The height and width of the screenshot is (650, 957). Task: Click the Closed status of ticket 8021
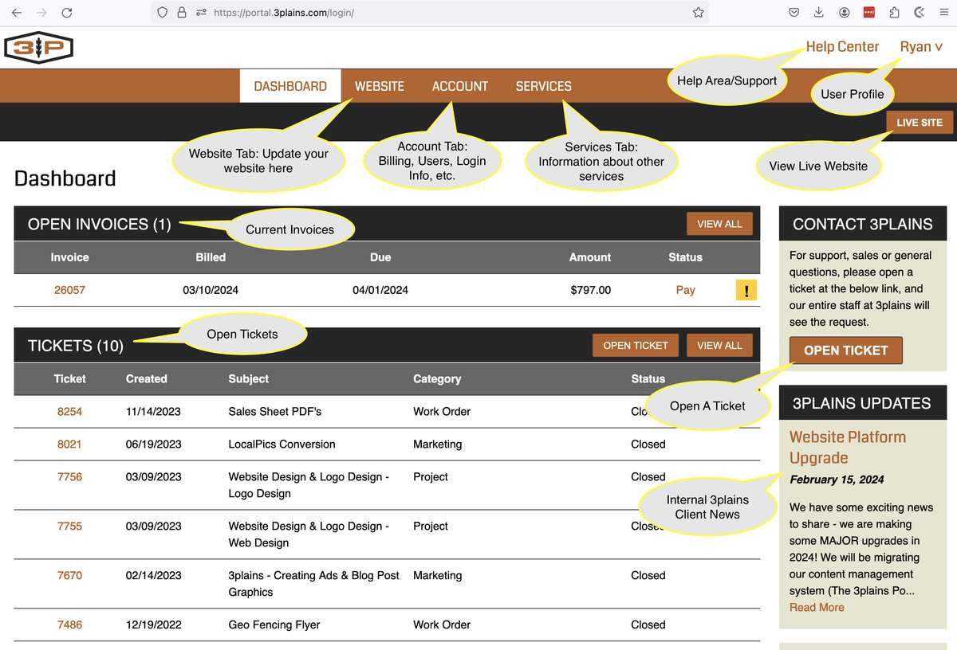click(648, 444)
